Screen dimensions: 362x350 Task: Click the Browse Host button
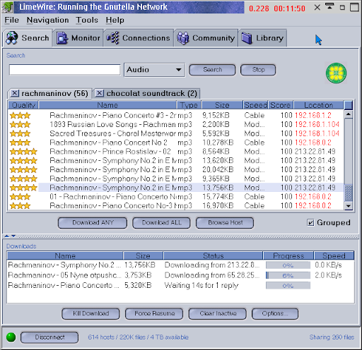pyautogui.click(x=225, y=222)
